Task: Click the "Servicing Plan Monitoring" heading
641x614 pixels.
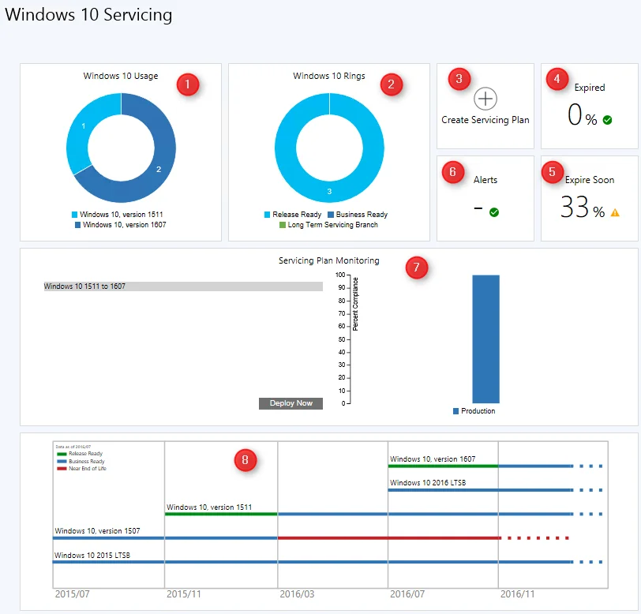Action: pos(329,260)
